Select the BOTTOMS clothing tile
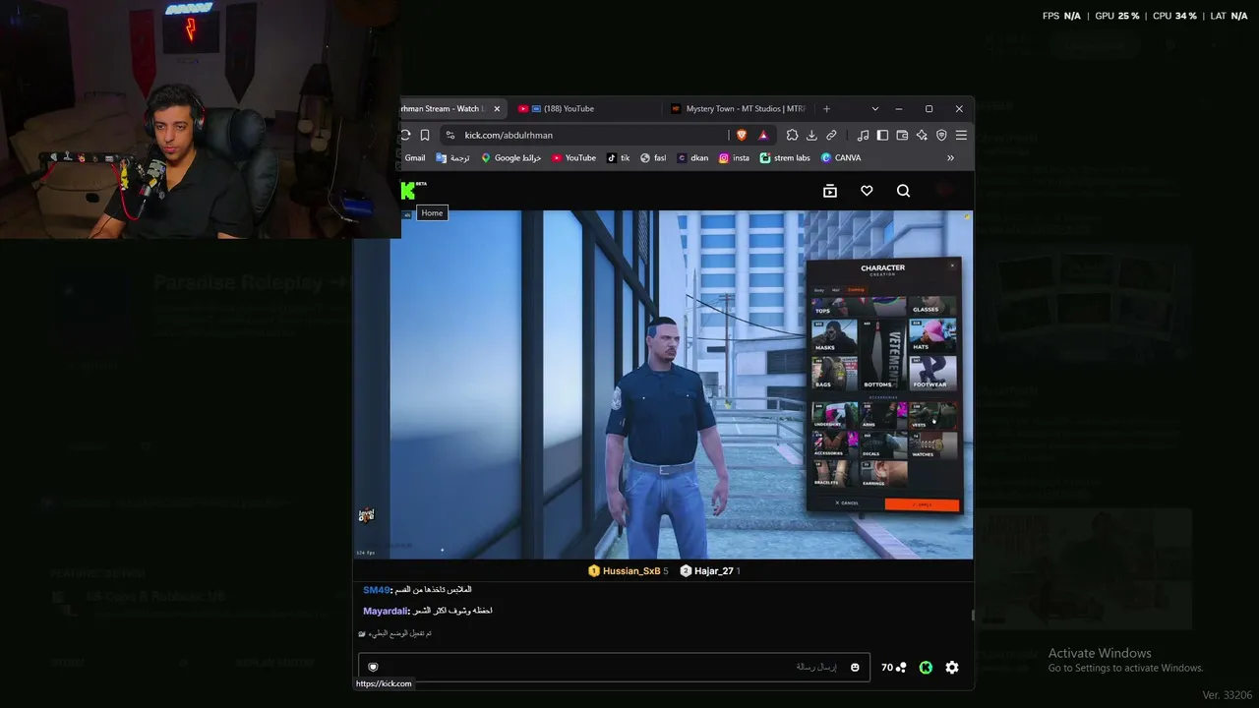The height and width of the screenshot is (708, 1259). point(882,354)
